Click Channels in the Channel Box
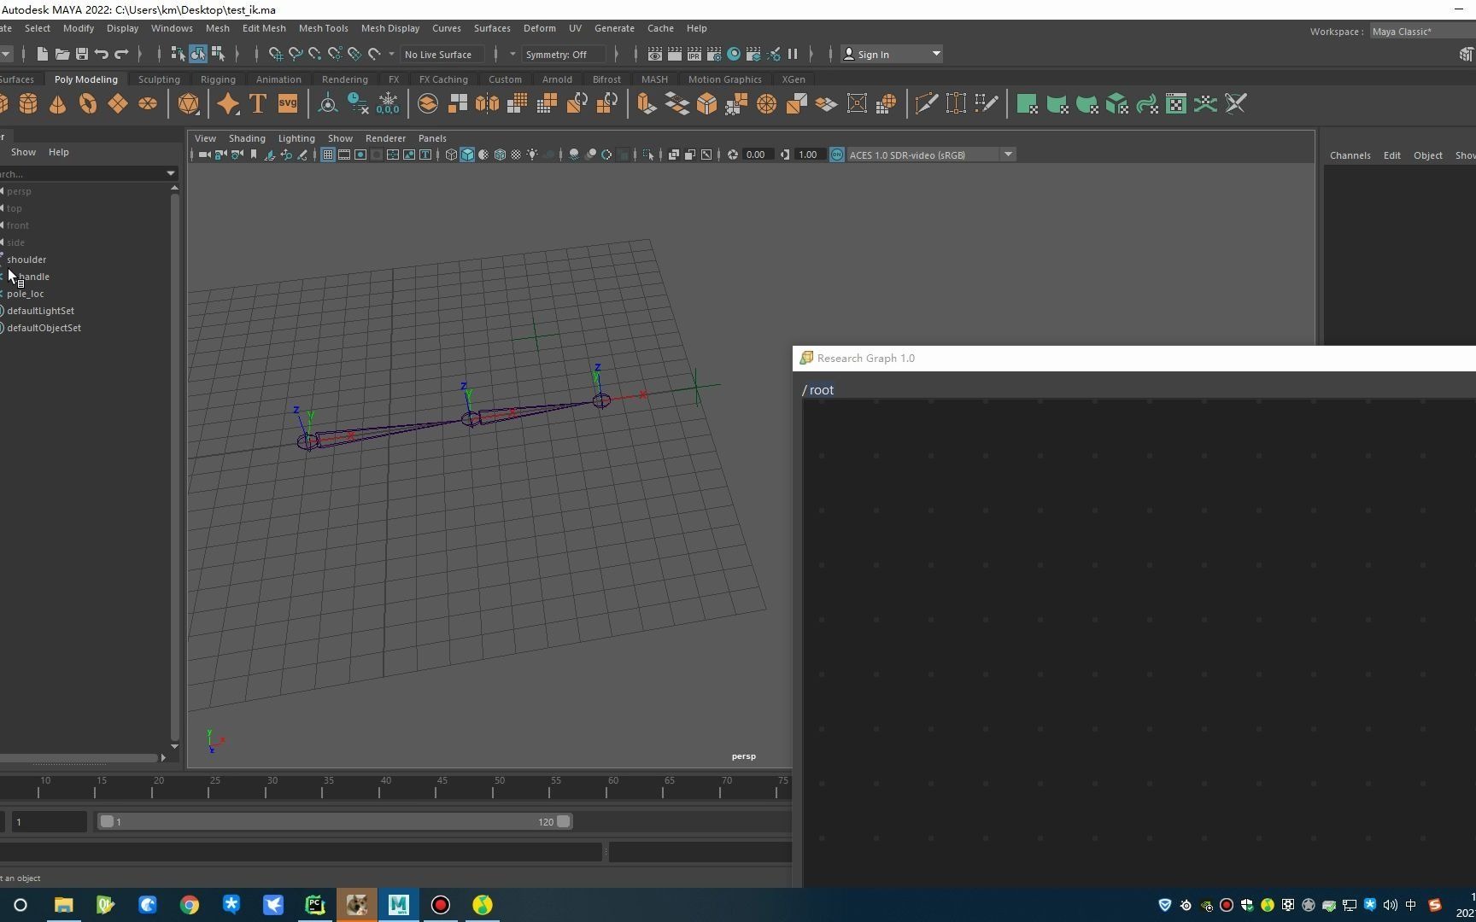This screenshot has height=922, width=1476. pos(1350,155)
